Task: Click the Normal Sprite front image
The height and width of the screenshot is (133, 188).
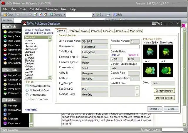Action: click(x=150, y=52)
